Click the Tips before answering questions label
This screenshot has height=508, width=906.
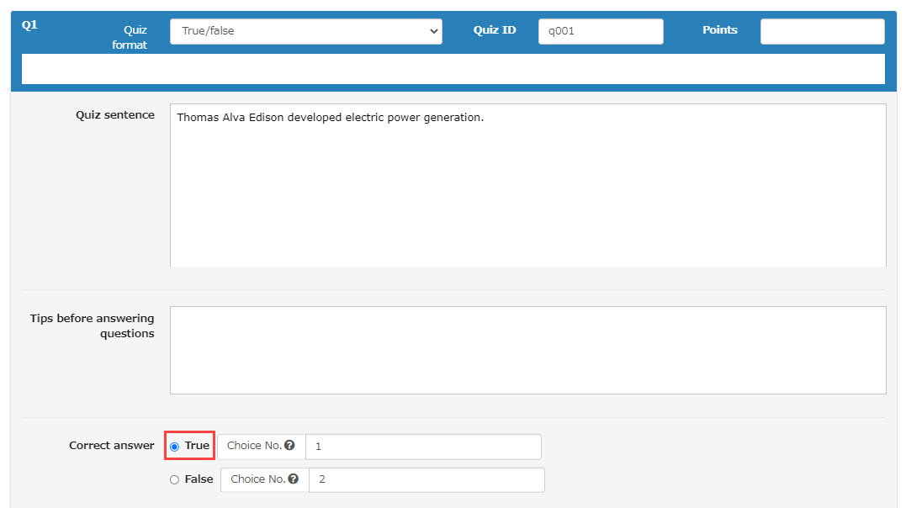click(93, 325)
